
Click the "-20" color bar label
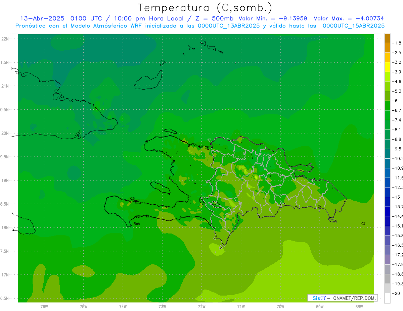397,294
